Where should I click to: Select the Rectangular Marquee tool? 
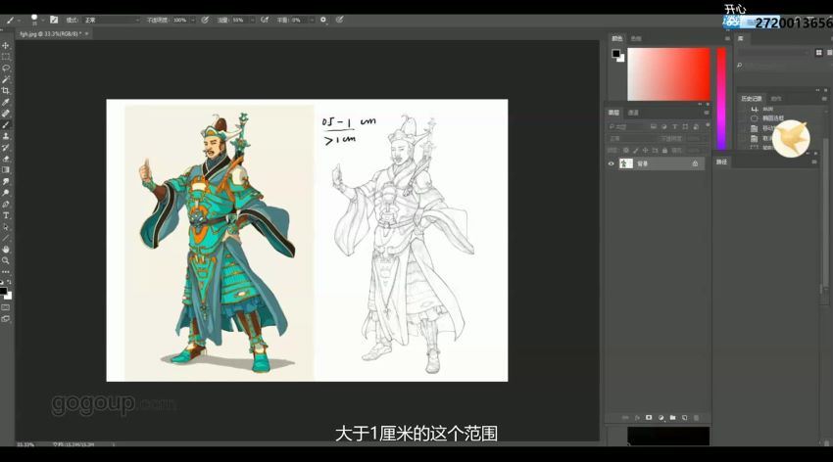pos(6,57)
